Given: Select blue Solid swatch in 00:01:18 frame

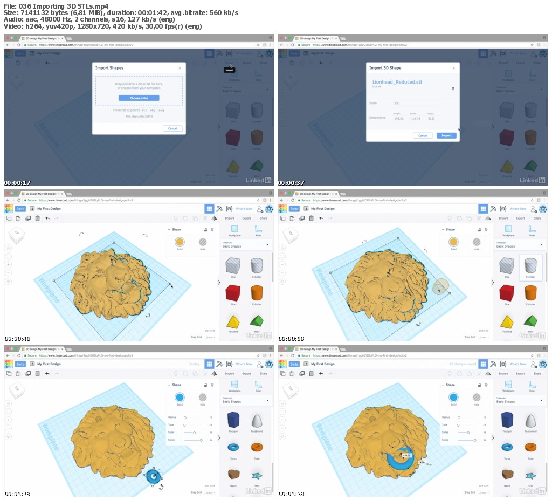Looking at the screenshot, I should 180,398.
